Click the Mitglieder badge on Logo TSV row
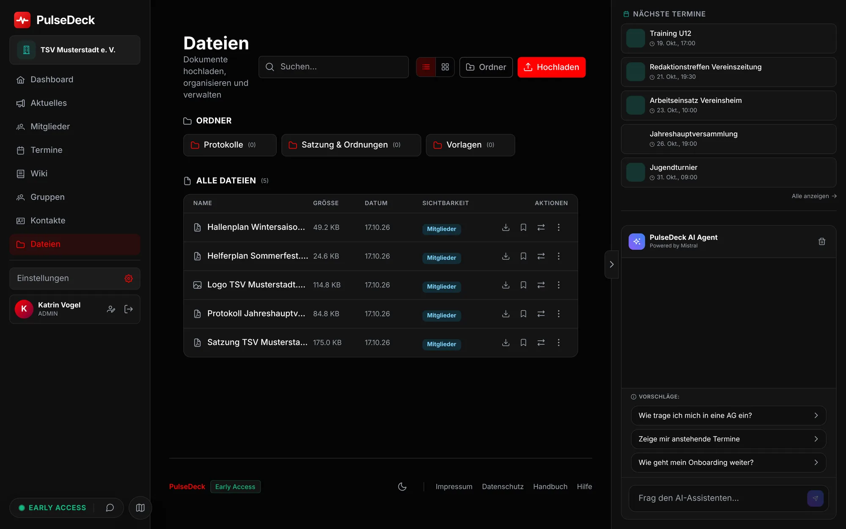846x529 pixels. [x=441, y=287]
